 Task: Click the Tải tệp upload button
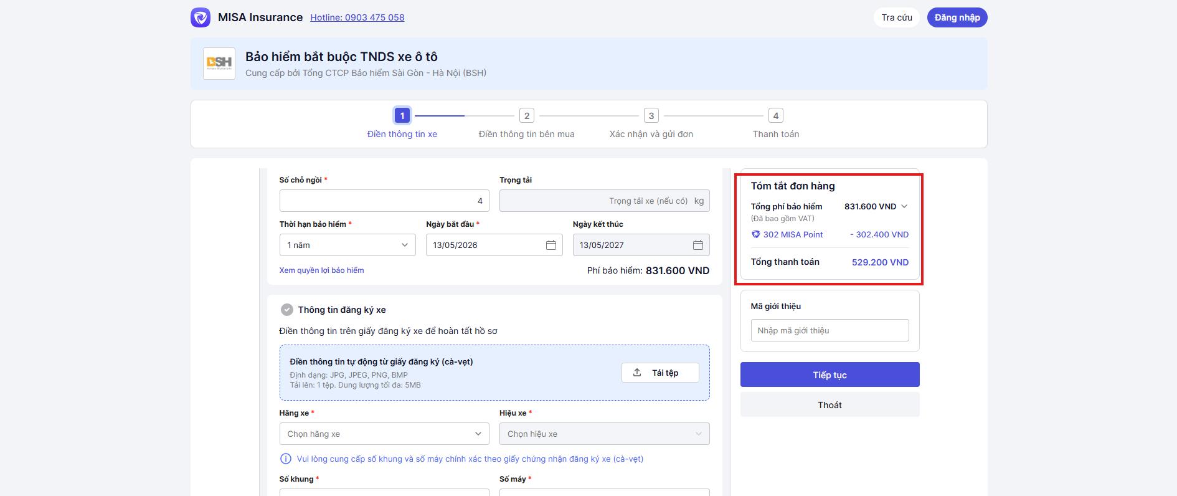pyautogui.click(x=660, y=373)
